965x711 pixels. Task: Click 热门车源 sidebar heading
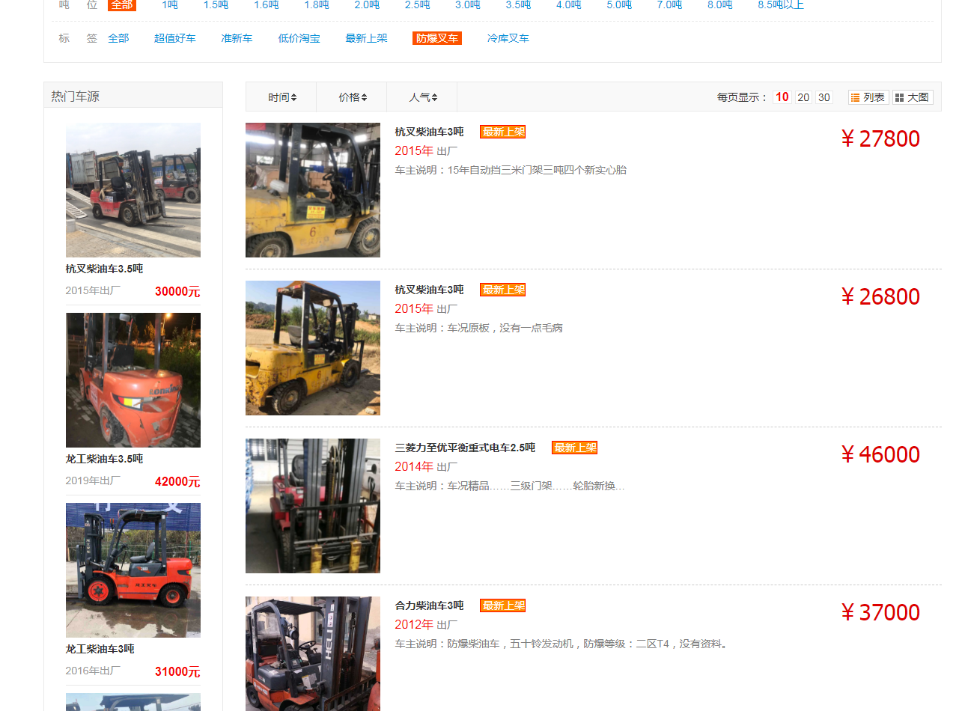[75, 97]
